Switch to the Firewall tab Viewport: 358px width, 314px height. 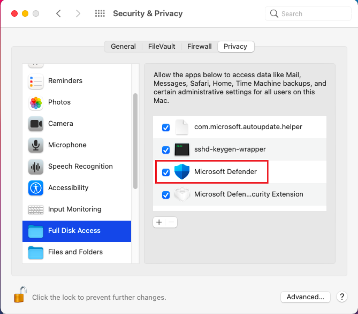point(199,47)
